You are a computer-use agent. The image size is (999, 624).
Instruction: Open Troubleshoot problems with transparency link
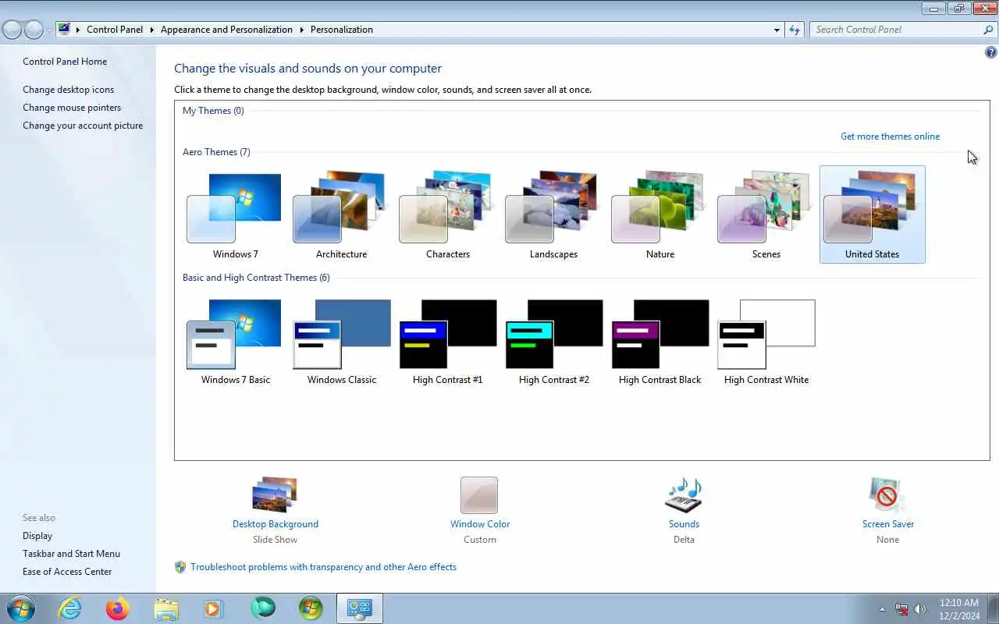click(323, 567)
